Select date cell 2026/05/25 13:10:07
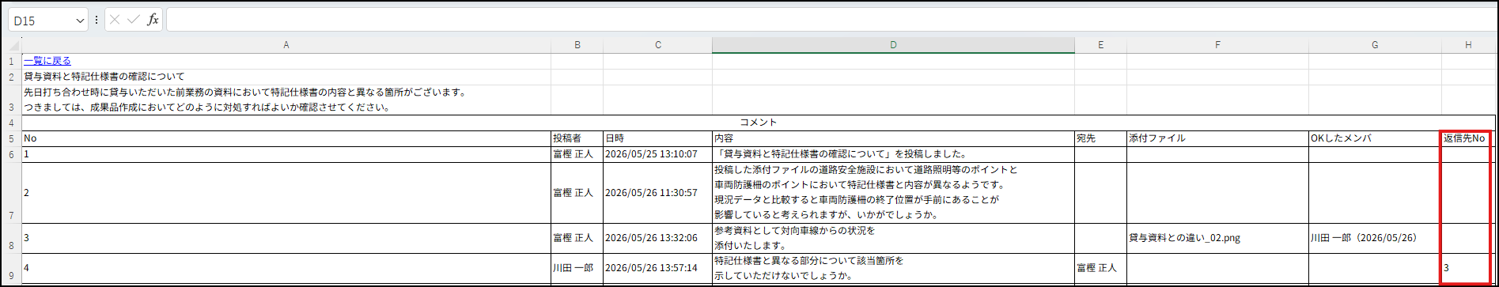Screen dimensions: 1499x287 coord(658,154)
